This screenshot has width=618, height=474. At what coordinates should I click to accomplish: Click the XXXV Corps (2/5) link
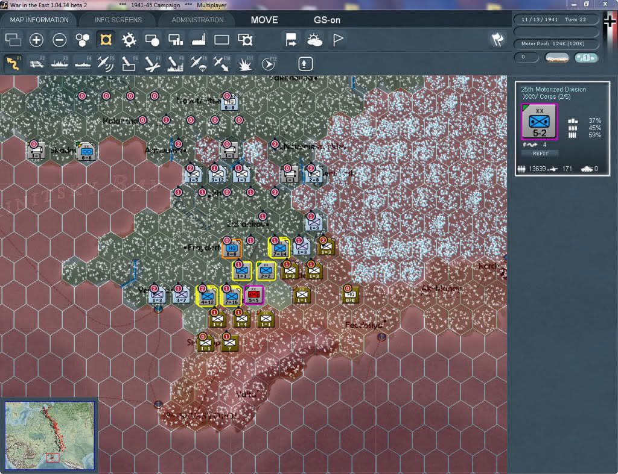pos(546,97)
